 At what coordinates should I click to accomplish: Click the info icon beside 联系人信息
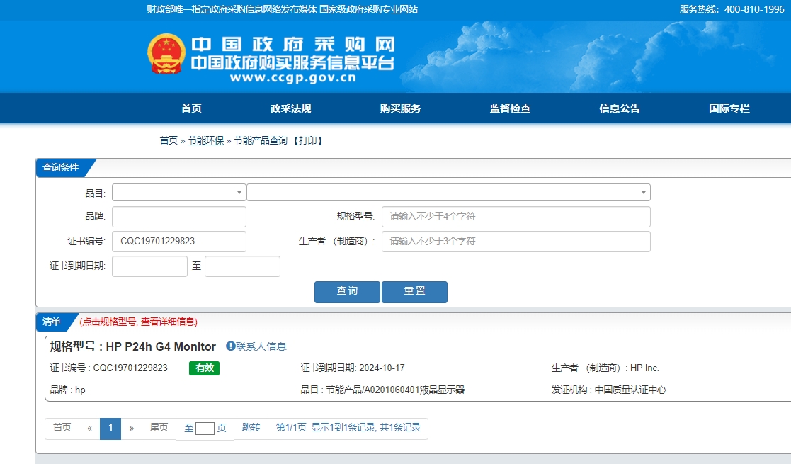230,346
